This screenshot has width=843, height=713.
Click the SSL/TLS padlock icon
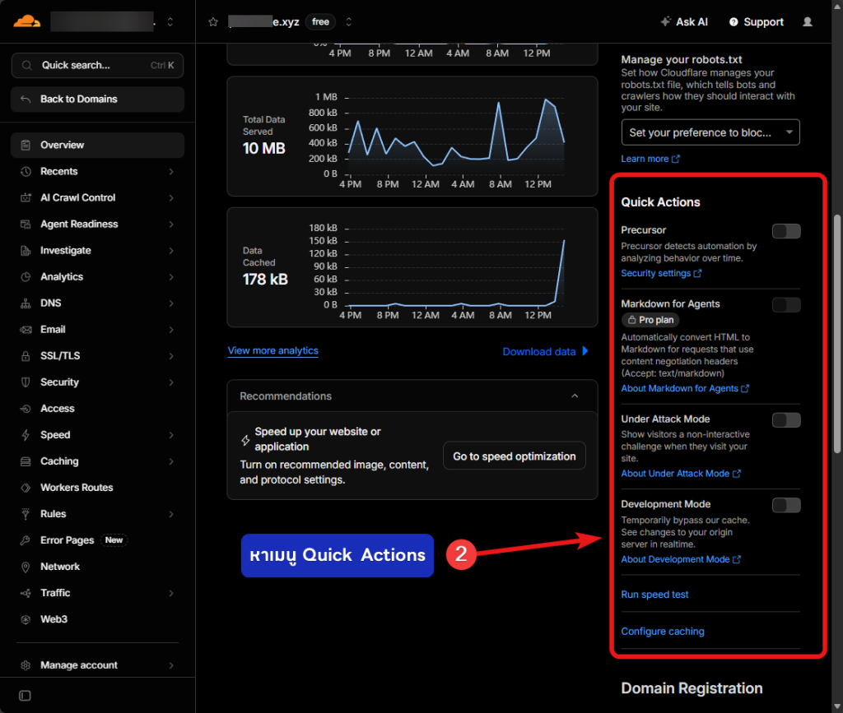(26, 355)
